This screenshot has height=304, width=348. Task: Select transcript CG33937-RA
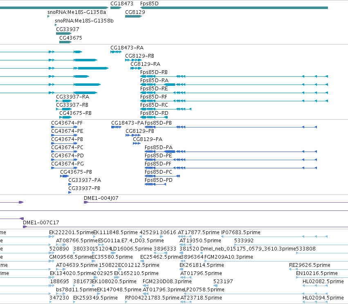72,97
